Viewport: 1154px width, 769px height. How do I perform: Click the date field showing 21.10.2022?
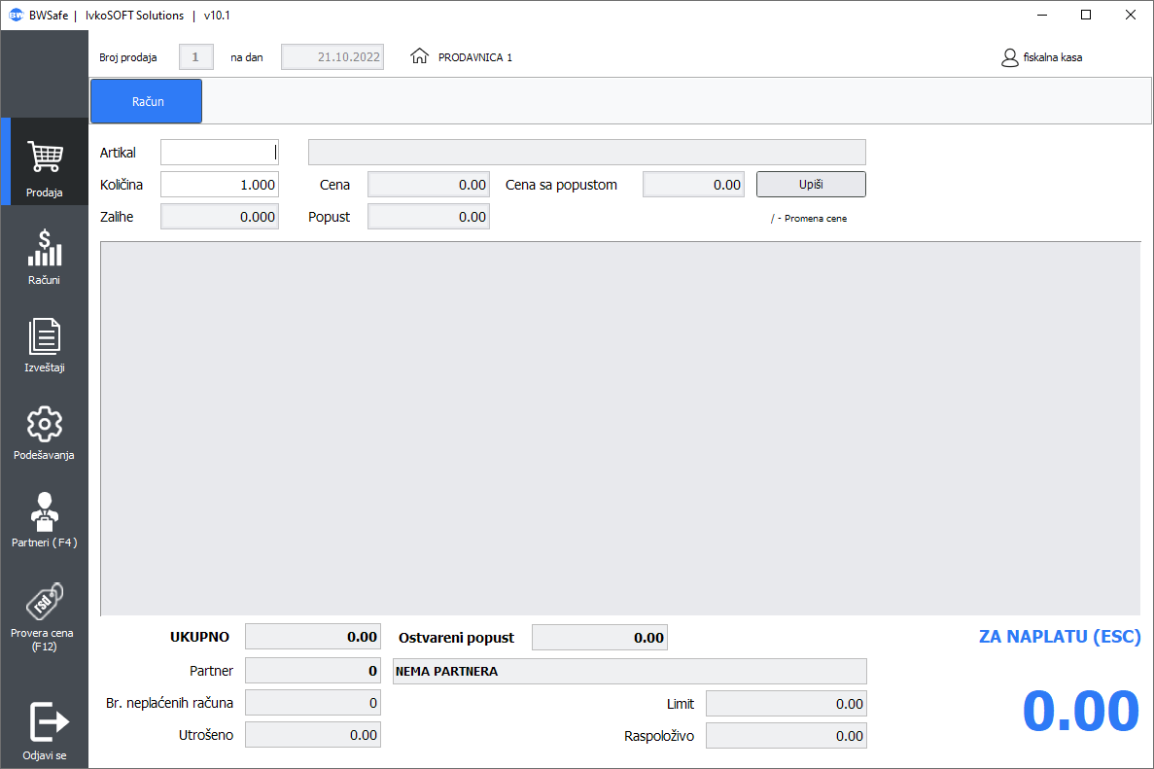point(332,57)
